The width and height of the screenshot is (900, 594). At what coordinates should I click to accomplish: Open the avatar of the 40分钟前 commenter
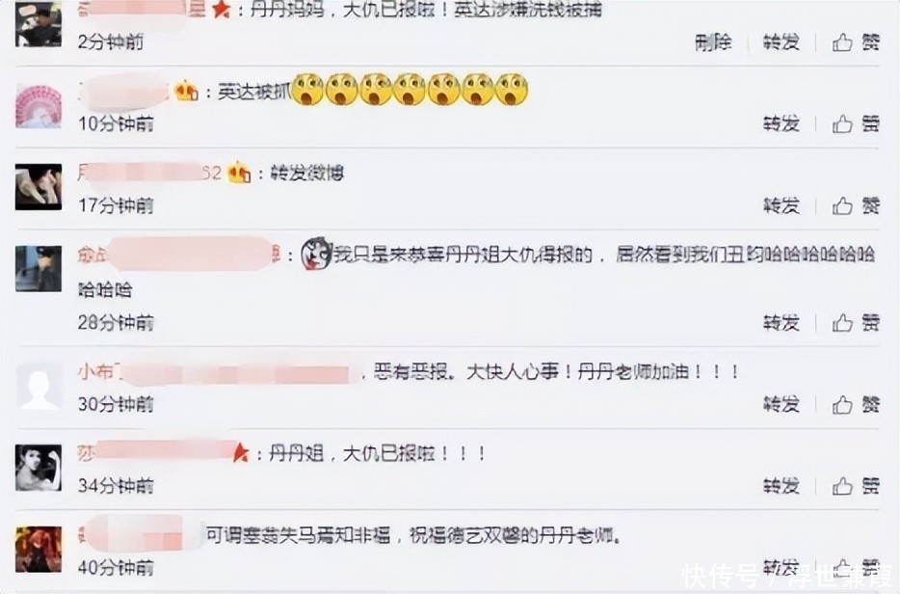38,550
